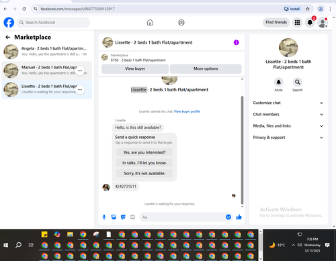Open the emoji picker in message box

(x=228, y=217)
